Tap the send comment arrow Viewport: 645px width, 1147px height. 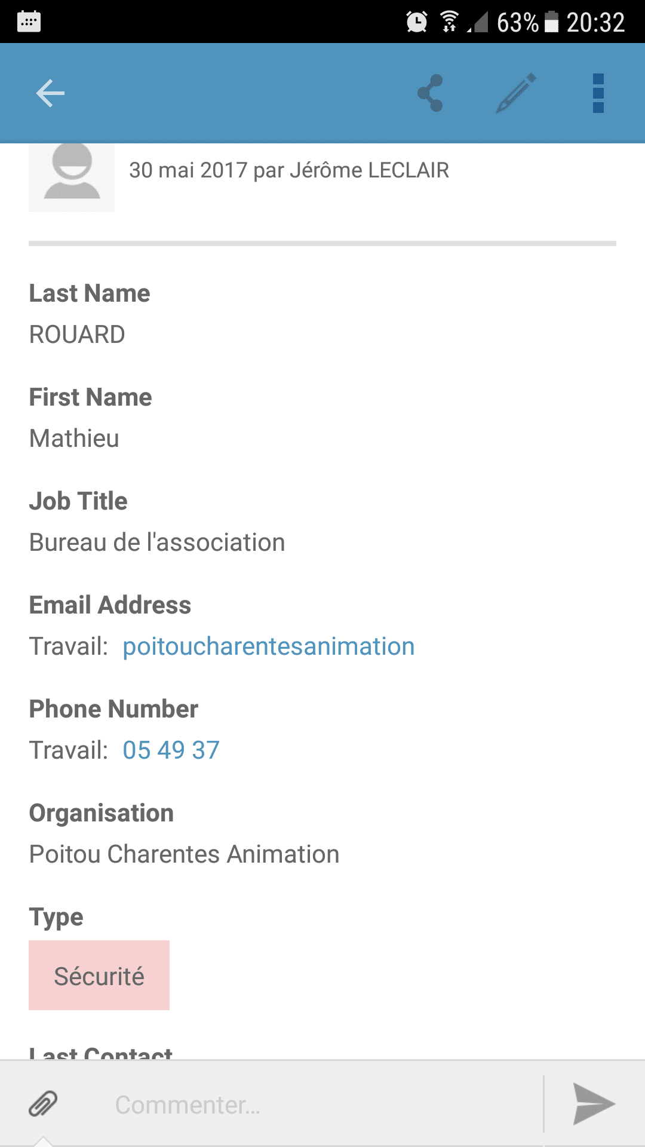pos(593,1104)
